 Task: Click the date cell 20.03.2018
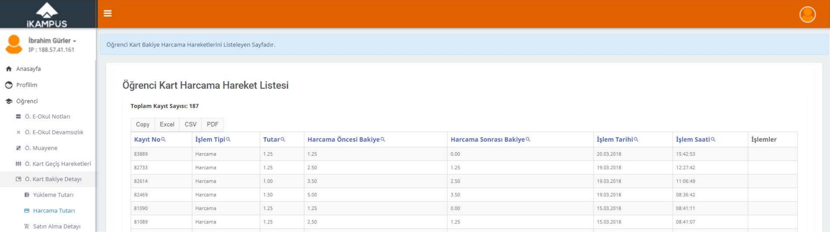pyautogui.click(x=633, y=154)
